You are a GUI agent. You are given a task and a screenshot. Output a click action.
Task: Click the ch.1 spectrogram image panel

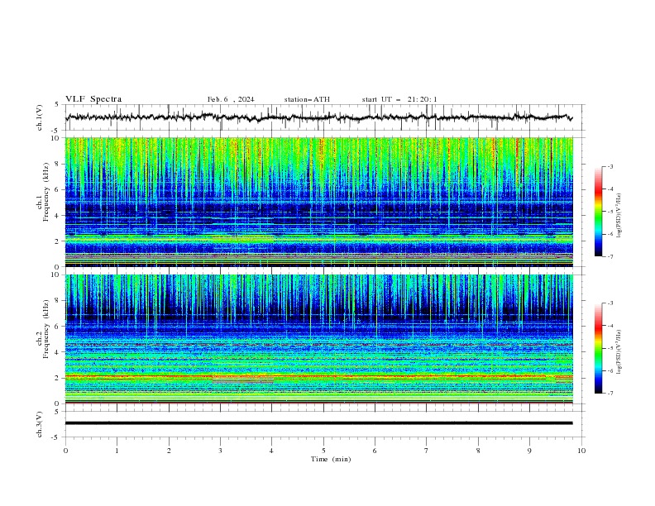point(318,202)
